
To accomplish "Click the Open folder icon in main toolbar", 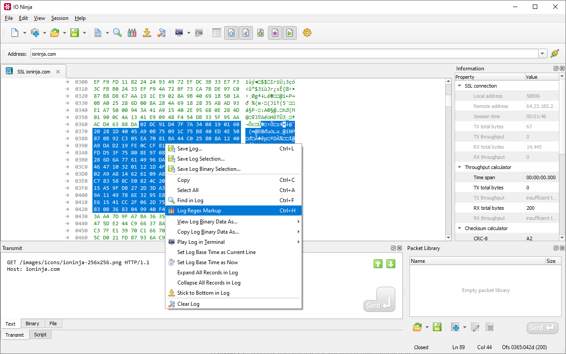I will point(55,33).
